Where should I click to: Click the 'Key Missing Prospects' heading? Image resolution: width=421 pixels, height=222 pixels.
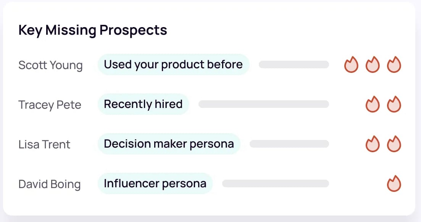click(x=93, y=30)
